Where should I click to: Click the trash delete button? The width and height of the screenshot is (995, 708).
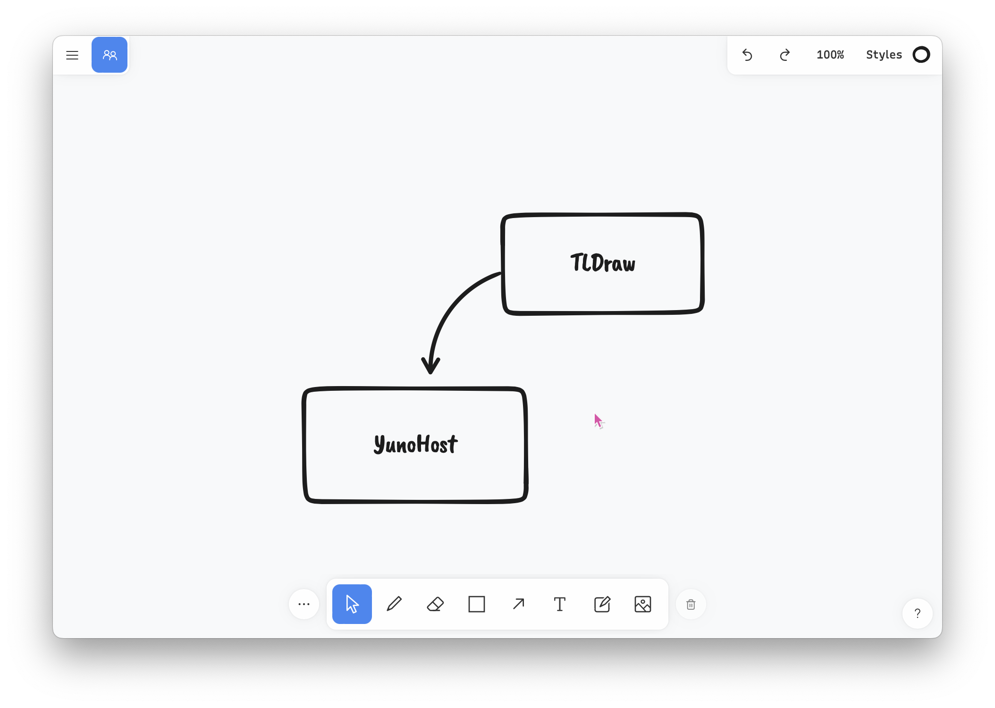click(691, 604)
